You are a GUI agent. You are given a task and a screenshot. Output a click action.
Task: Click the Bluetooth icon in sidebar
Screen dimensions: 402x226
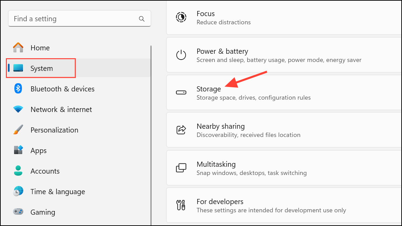[x=18, y=89]
